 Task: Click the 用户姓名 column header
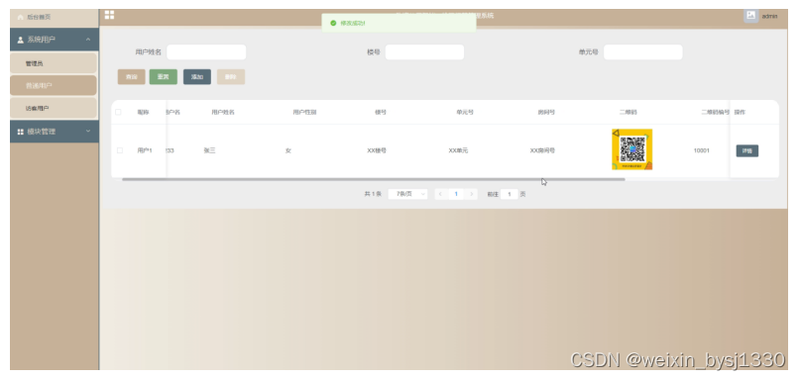pyautogui.click(x=223, y=112)
